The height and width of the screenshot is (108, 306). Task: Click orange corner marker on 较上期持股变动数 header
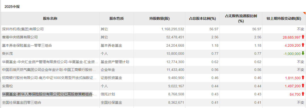304,13
